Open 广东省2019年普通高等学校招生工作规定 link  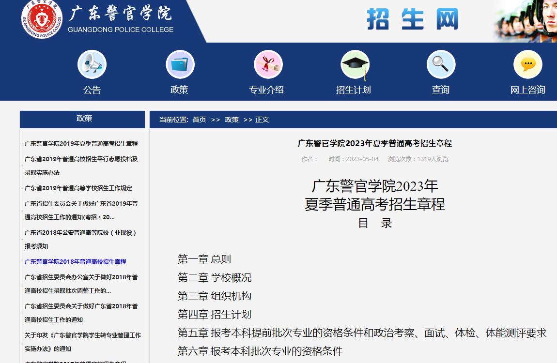pyautogui.click(x=78, y=188)
